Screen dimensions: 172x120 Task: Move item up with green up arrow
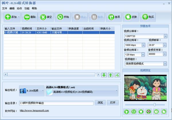[111, 75]
